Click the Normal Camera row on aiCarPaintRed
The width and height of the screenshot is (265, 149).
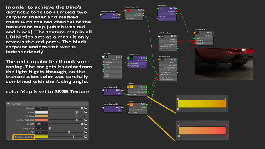tap(168, 72)
